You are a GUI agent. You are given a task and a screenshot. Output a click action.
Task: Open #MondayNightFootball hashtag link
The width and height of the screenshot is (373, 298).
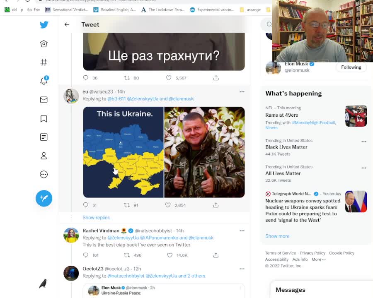pos(314,123)
